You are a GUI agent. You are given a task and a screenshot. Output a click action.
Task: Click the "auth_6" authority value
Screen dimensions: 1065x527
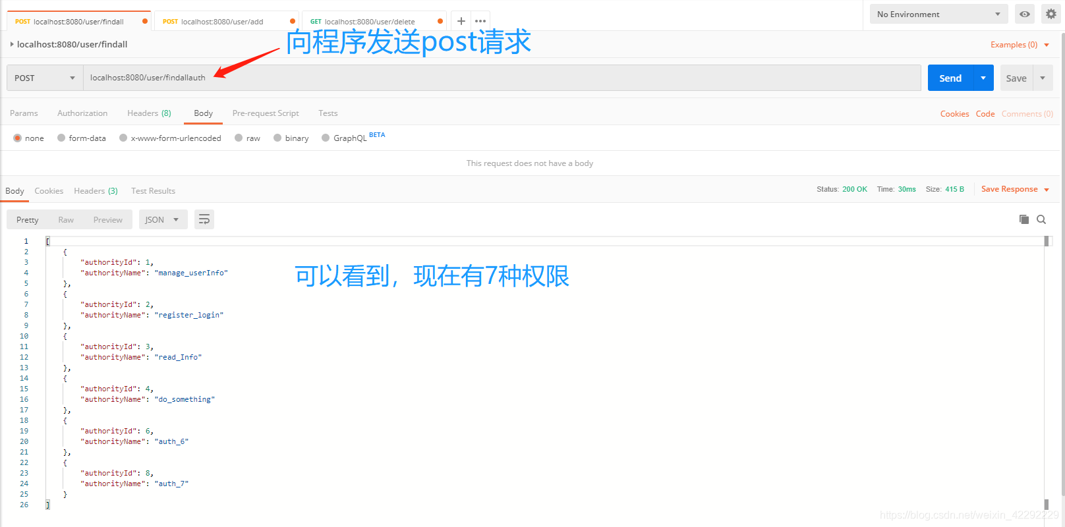171,441
